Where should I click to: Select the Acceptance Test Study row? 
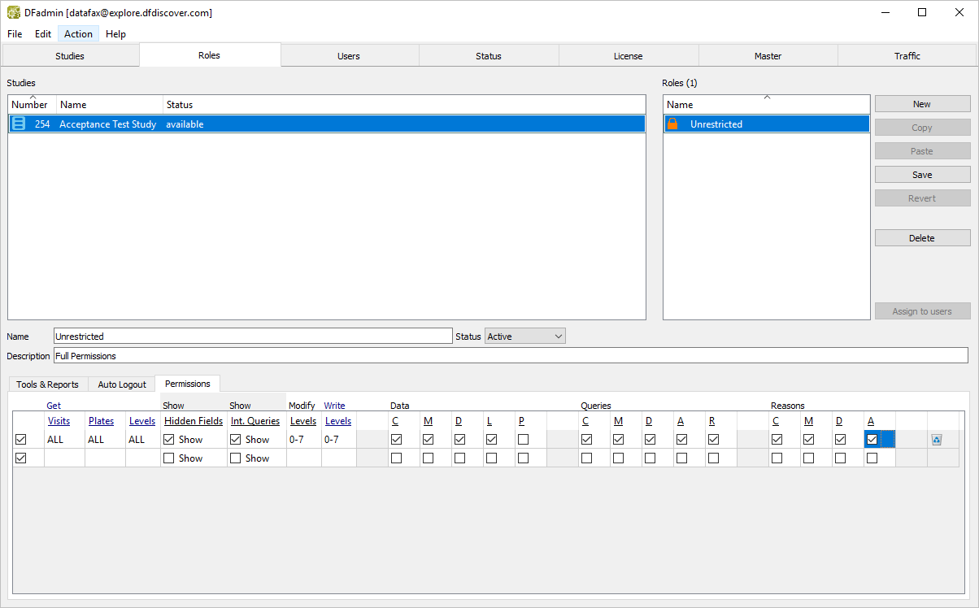107,124
